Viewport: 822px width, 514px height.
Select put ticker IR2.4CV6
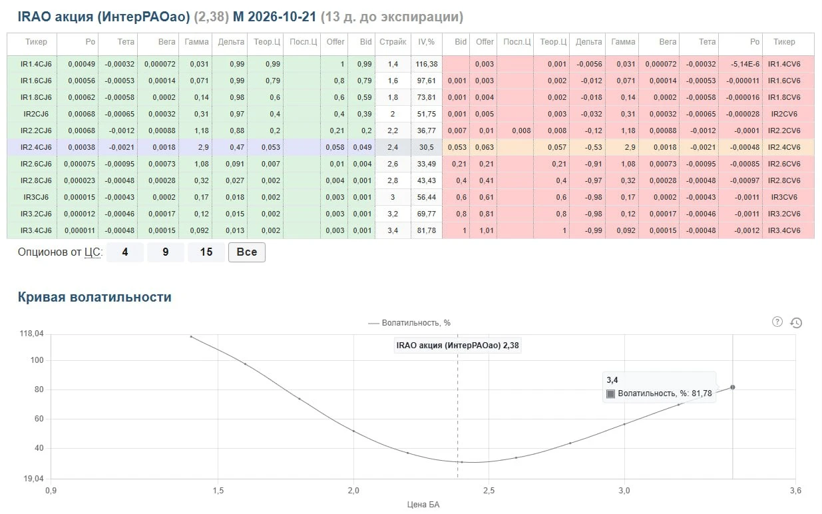tap(784, 147)
